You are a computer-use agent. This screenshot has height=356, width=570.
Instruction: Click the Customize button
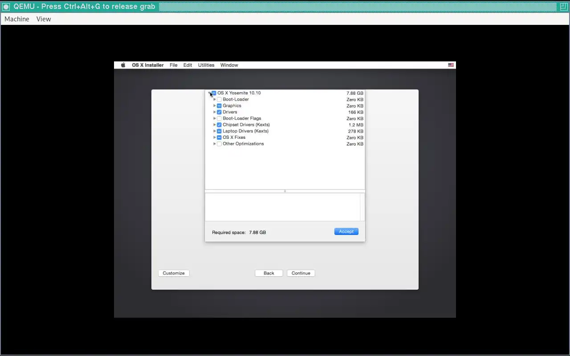pos(174,273)
